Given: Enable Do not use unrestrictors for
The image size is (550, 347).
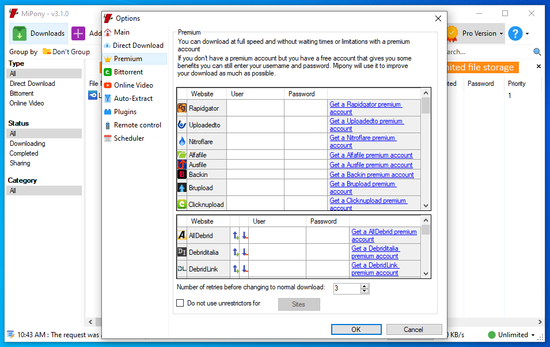Looking at the screenshot, I should (x=180, y=303).
